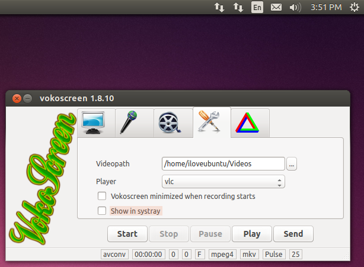Browse for video folder with ... button
Image resolution: width=364 pixels, height=267 pixels.
pyautogui.click(x=292, y=164)
